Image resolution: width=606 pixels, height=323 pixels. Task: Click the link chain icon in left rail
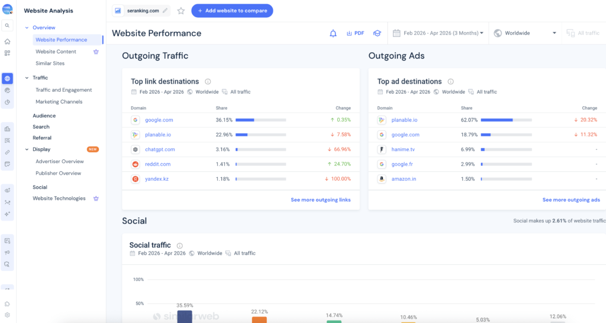click(7, 152)
